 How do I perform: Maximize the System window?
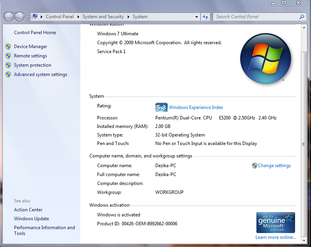(284, 3)
